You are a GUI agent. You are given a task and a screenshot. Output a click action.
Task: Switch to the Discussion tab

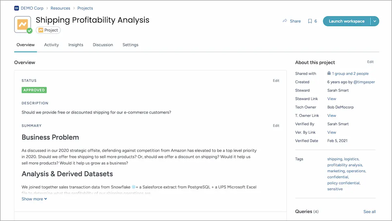point(103,45)
